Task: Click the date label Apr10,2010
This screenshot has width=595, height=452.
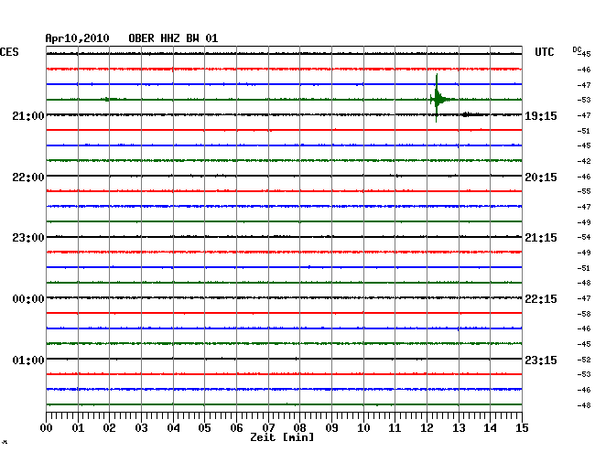Action: coord(77,38)
